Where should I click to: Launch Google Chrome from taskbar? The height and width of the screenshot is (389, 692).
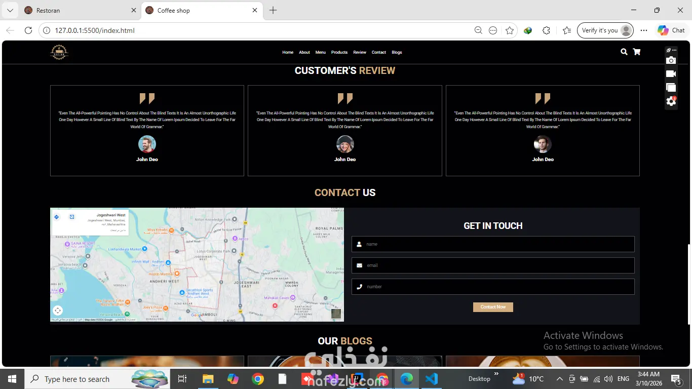click(x=258, y=379)
